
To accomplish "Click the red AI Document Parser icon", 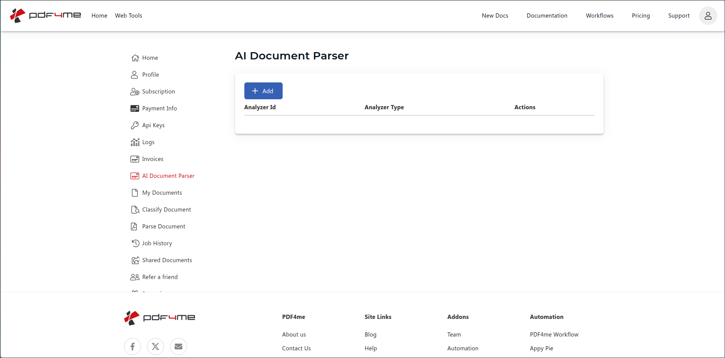I will (135, 176).
